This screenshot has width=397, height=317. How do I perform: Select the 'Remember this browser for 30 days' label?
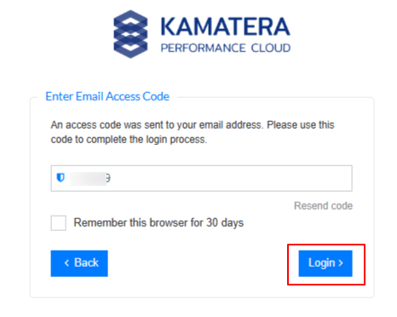point(158,223)
